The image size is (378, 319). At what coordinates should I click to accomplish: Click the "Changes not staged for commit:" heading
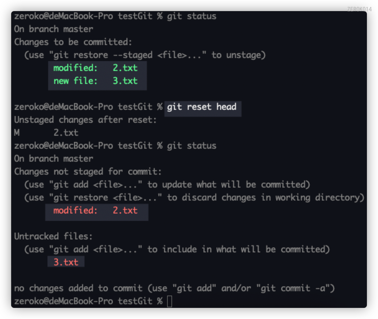(x=88, y=172)
